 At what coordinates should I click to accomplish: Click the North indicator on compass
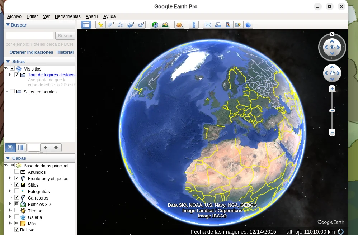(x=332, y=34)
